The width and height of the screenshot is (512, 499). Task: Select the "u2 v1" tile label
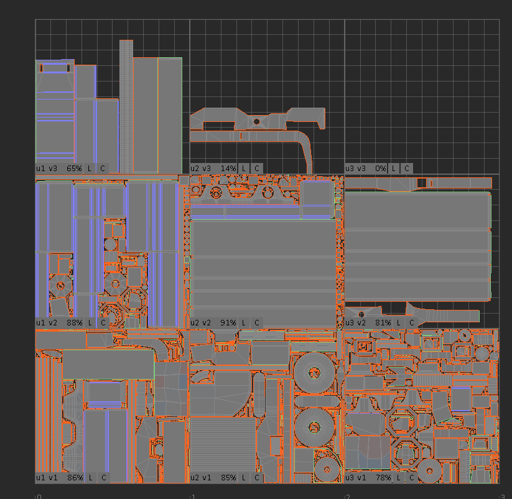[x=200, y=477]
